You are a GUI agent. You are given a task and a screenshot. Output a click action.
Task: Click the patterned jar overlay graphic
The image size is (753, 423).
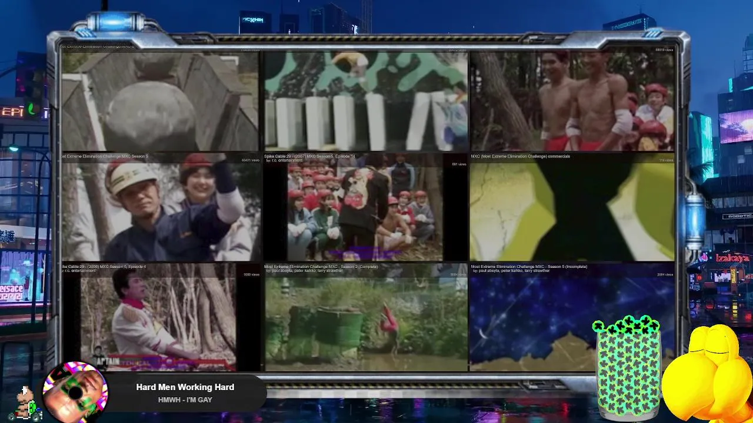pyautogui.click(x=628, y=368)
